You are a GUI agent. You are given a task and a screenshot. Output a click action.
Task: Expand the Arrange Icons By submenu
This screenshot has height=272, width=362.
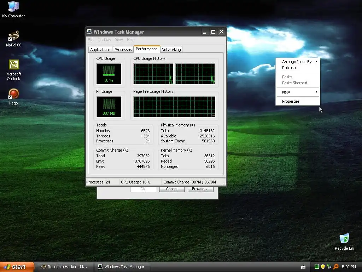click(298, 62)
